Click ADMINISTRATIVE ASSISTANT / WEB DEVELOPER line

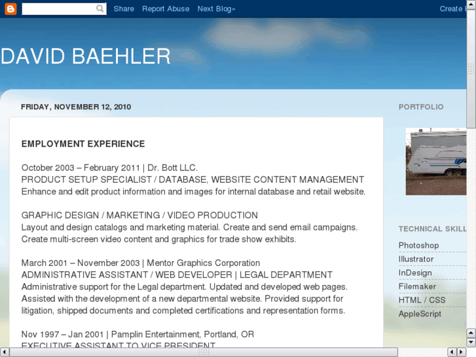click(177, 274)
